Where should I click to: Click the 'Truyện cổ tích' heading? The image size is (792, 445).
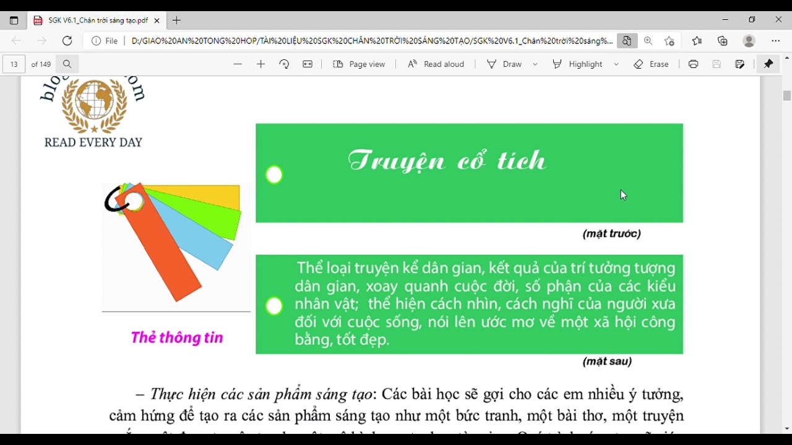[447, 161]
